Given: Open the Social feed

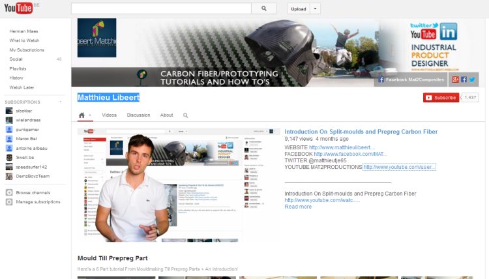Looking at the screenshot, I should coord(16,59).
